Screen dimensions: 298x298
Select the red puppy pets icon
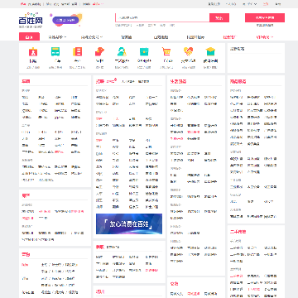coord(99,51)
